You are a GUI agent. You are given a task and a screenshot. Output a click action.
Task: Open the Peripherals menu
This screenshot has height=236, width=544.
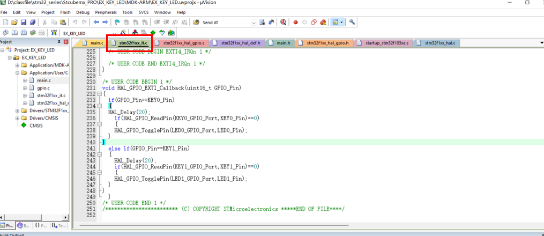106,12
